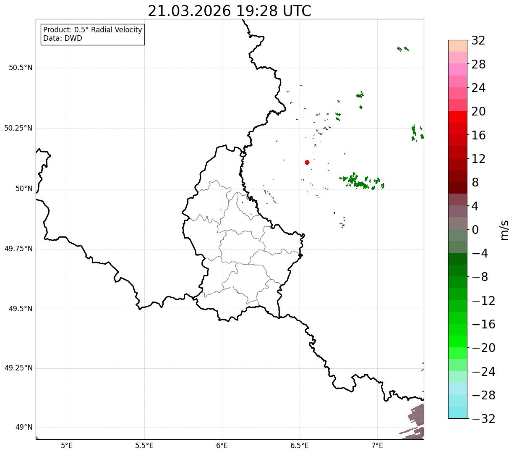
Task: Click the colorbar tick label 0
Action: click(x=475, y=230)
